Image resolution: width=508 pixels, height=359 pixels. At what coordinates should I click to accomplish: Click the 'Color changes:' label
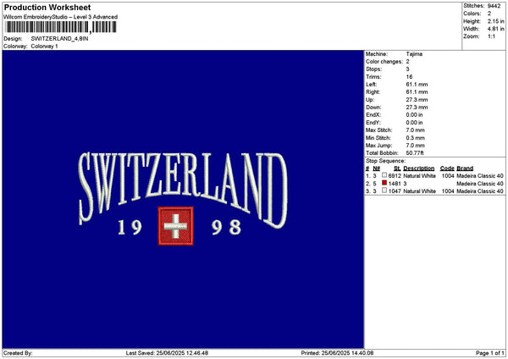tap(384, 62)
